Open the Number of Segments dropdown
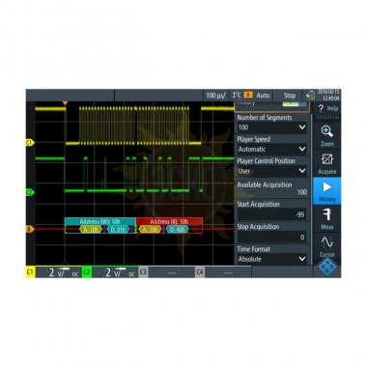Image resolution: width=367 pixels, height=367 pixels. (x=272, y=127)
